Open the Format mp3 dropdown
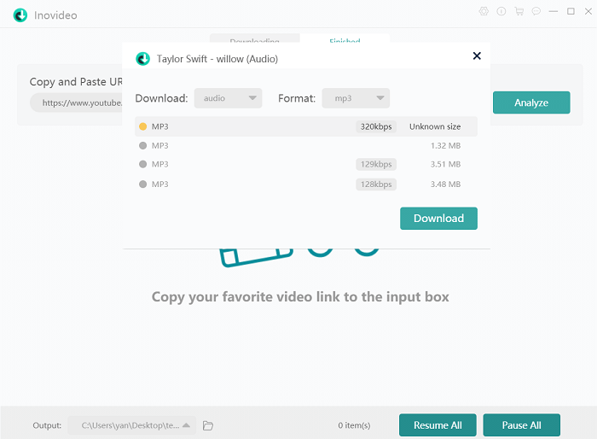The width and height of the screenshot is (597, 439). tap(356, 98)
